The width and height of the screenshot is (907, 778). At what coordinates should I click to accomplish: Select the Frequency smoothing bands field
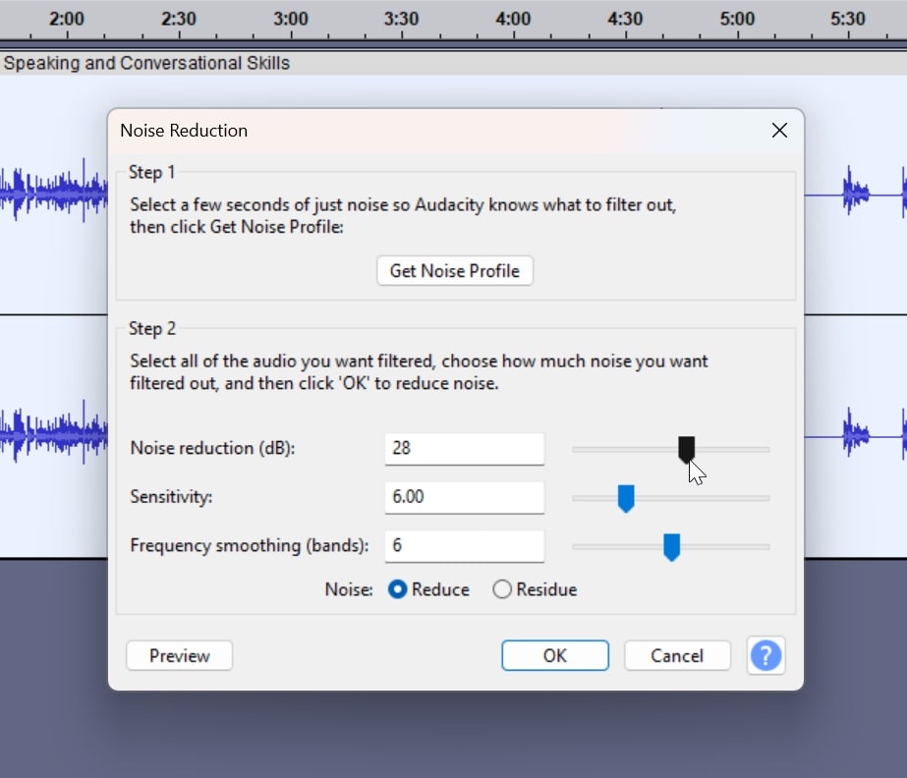click(x=464, y=546)
